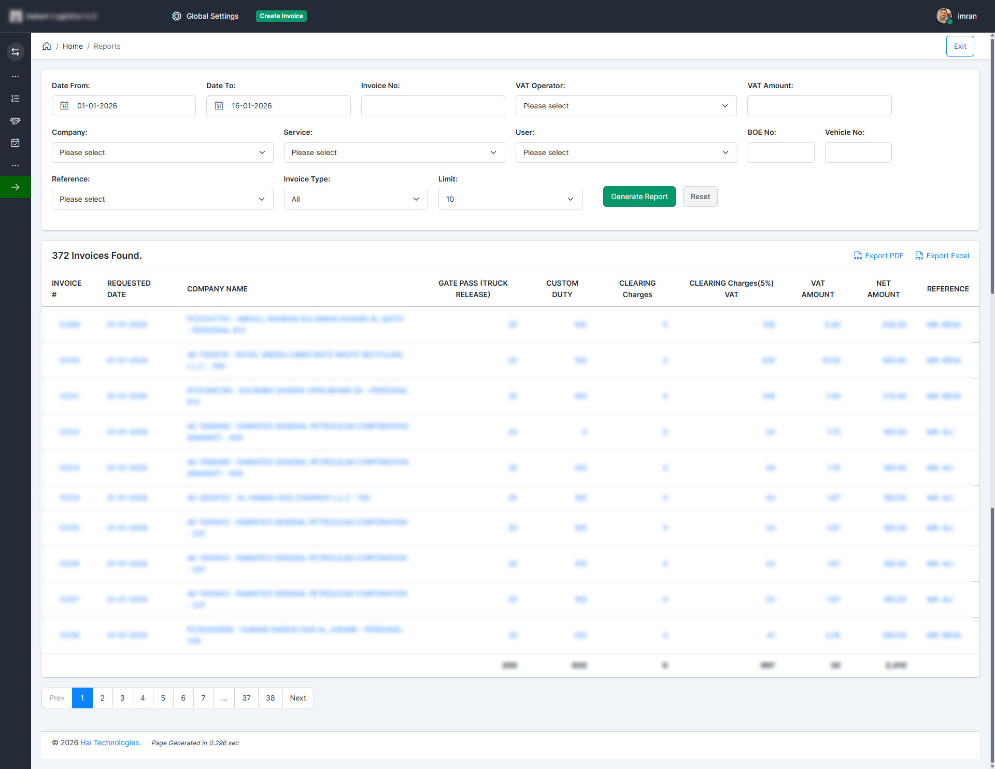Expand the VAT Operator dropdown
This screenshot has height=769, width=995.
coord(626,106)
